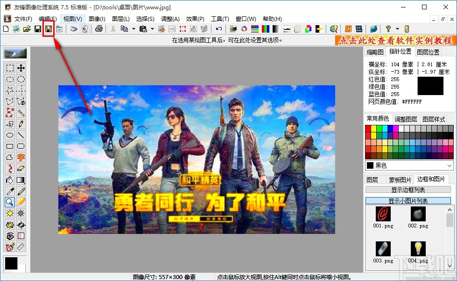This screenshot has width=457, height=281.
Task: Print the image using printer icon
Action: point(99,29)
